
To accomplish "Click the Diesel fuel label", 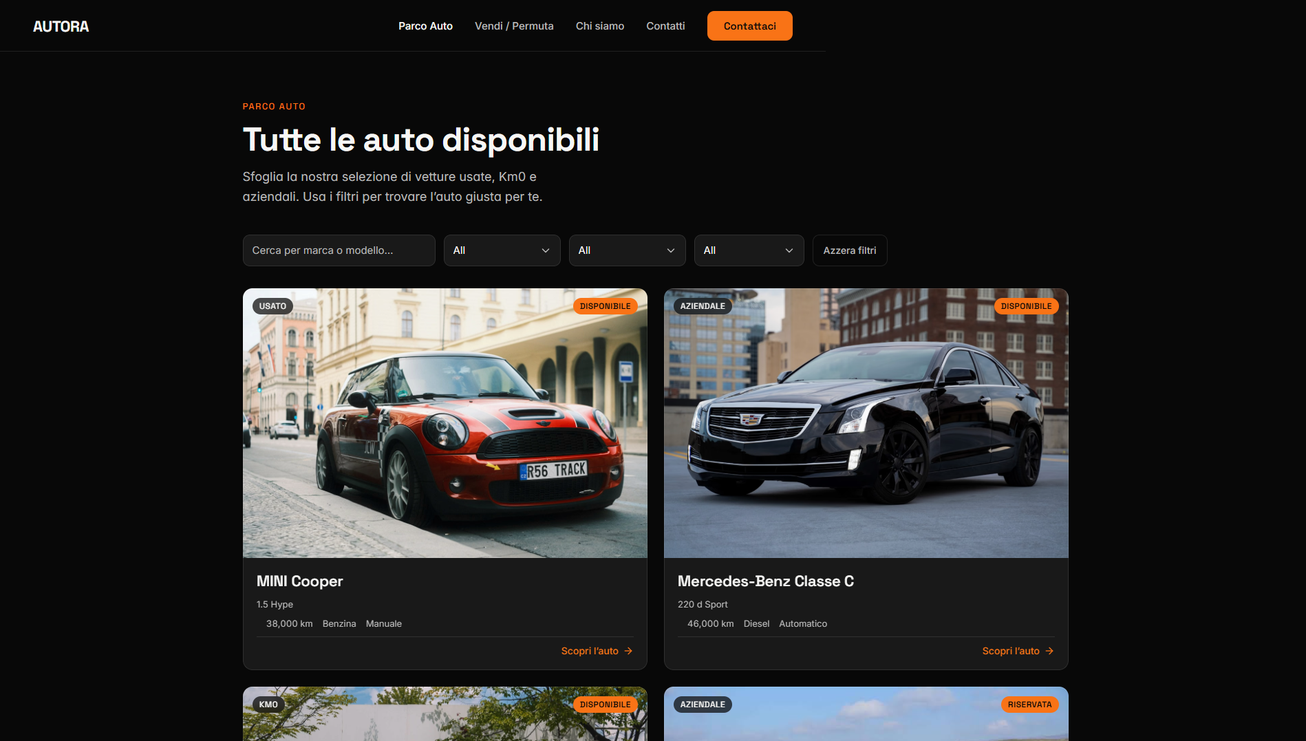I will 756,624.
